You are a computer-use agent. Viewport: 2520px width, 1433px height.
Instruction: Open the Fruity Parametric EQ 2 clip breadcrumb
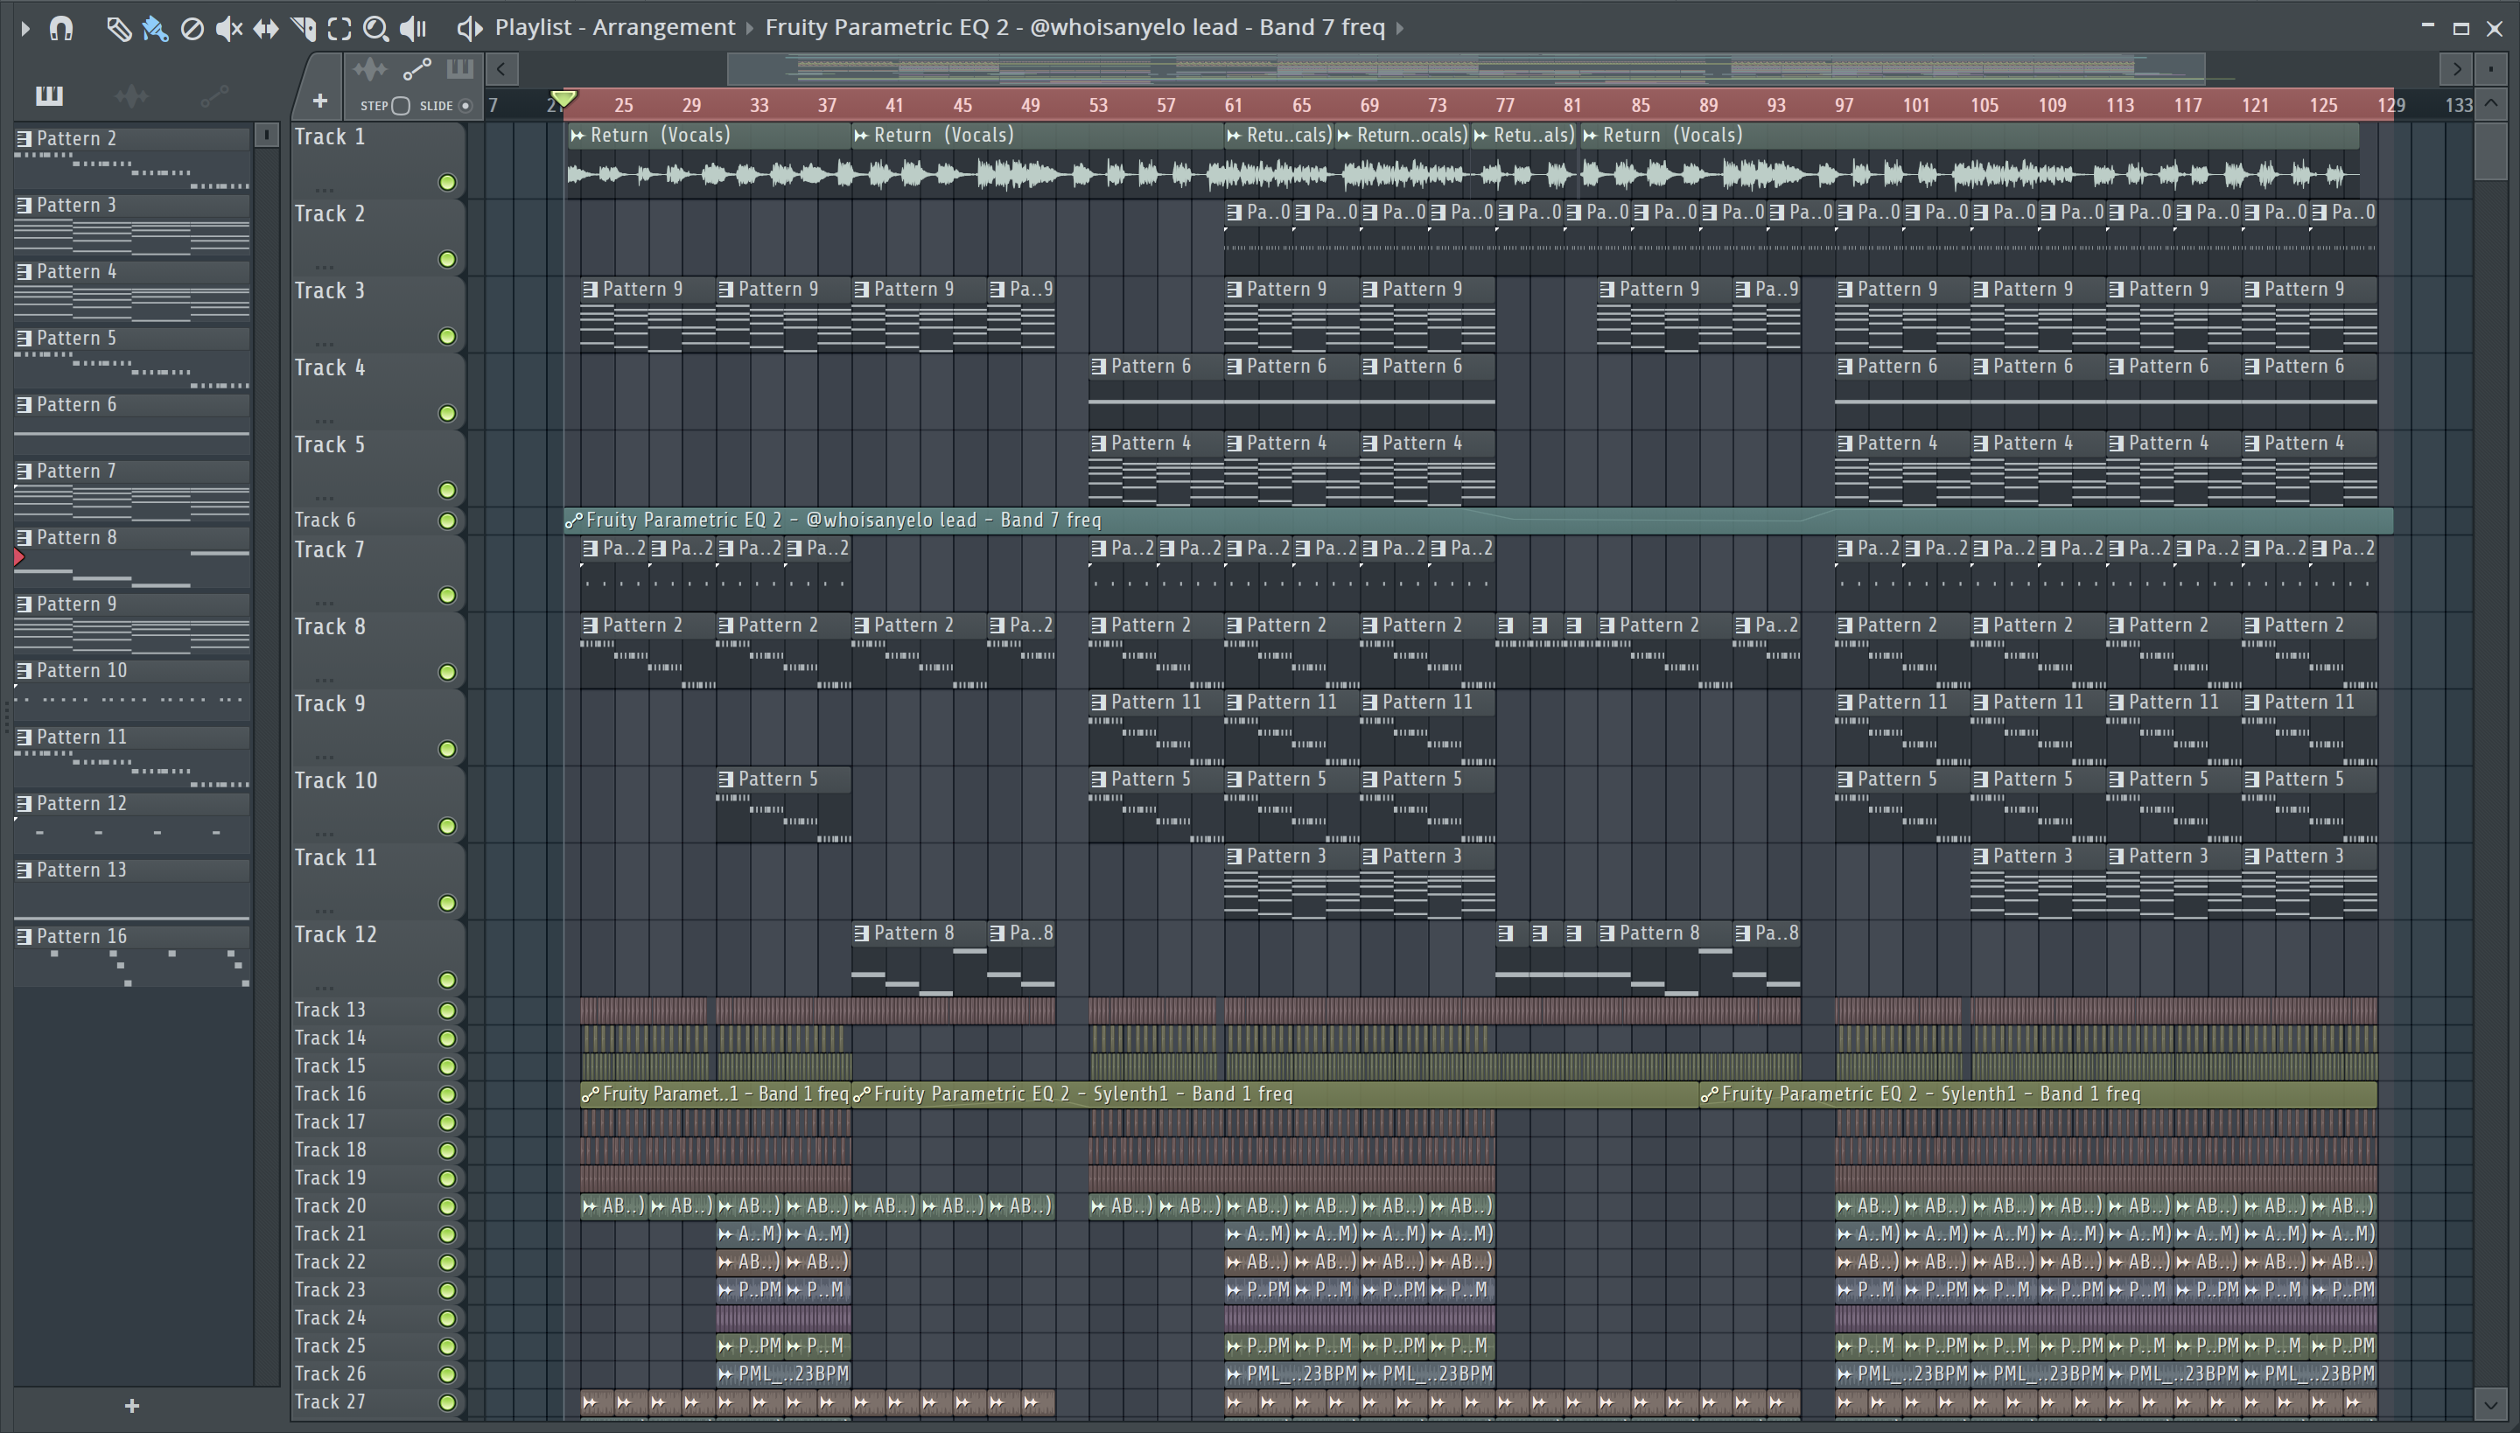1074,28
